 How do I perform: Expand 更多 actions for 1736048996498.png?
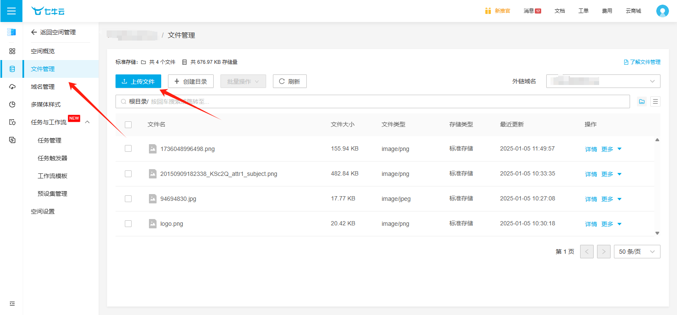pos(611,149)
